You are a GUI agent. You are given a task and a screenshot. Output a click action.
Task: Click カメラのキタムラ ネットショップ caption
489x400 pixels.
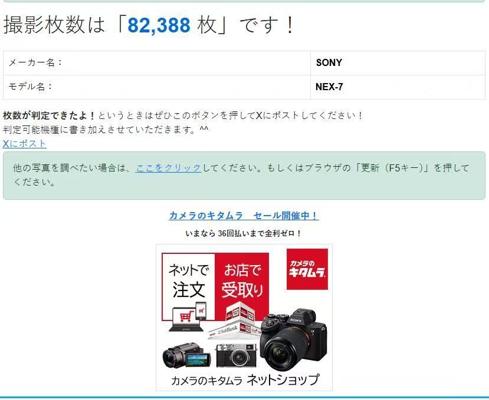coord(245,380)
